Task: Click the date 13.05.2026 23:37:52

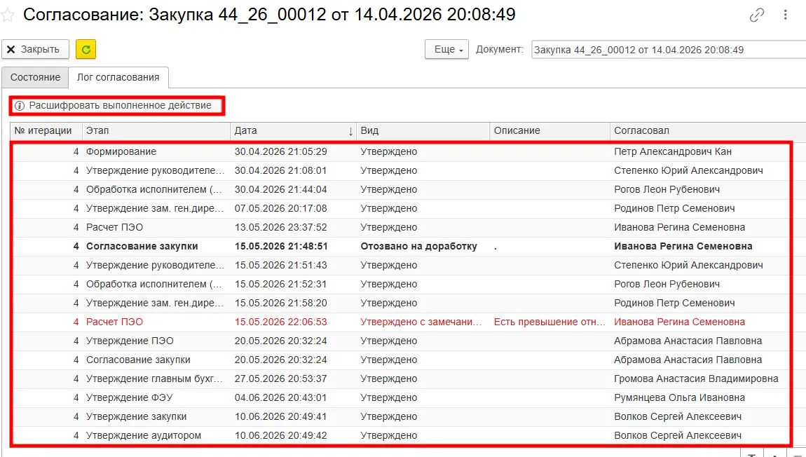Action: click(x=280, y=227)
